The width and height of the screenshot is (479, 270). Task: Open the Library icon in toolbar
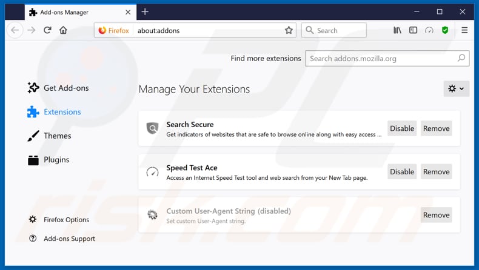tap(397, 30)
